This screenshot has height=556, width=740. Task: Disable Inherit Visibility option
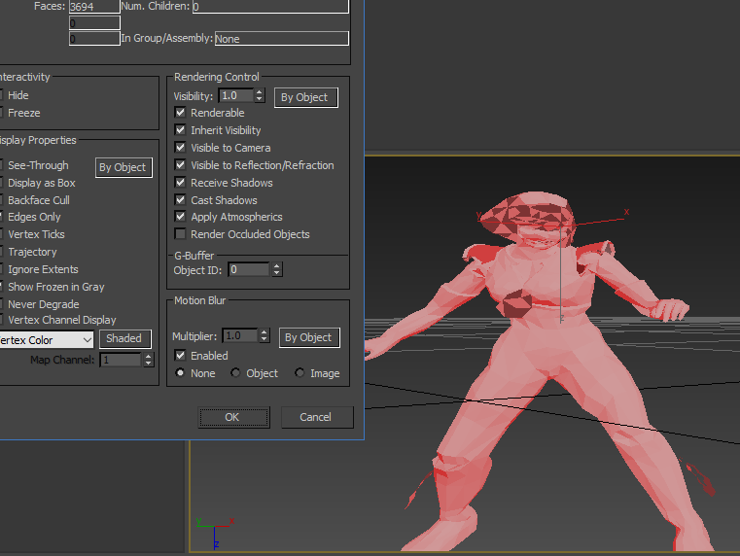pos(180,130)
